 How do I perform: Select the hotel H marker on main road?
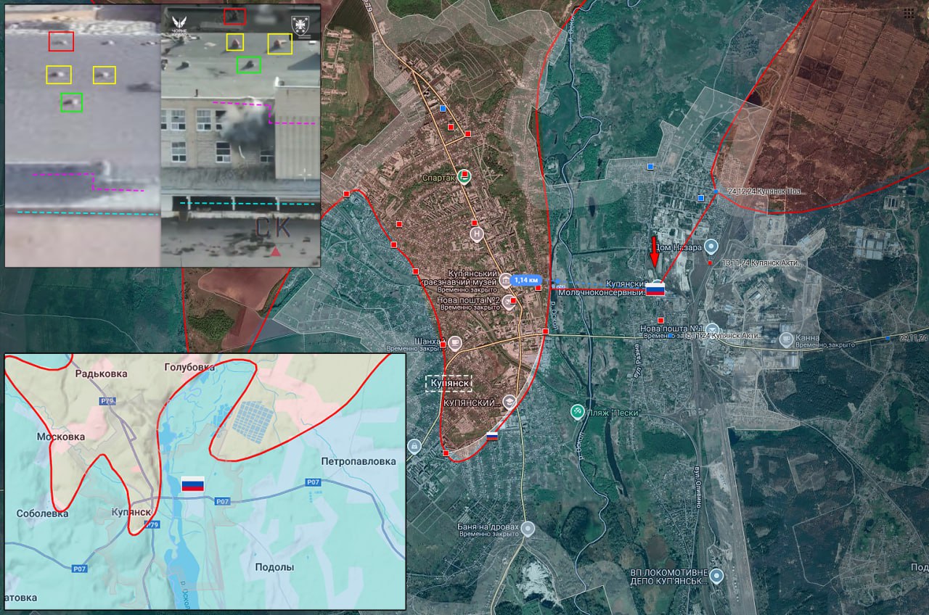tap(477, 234)
